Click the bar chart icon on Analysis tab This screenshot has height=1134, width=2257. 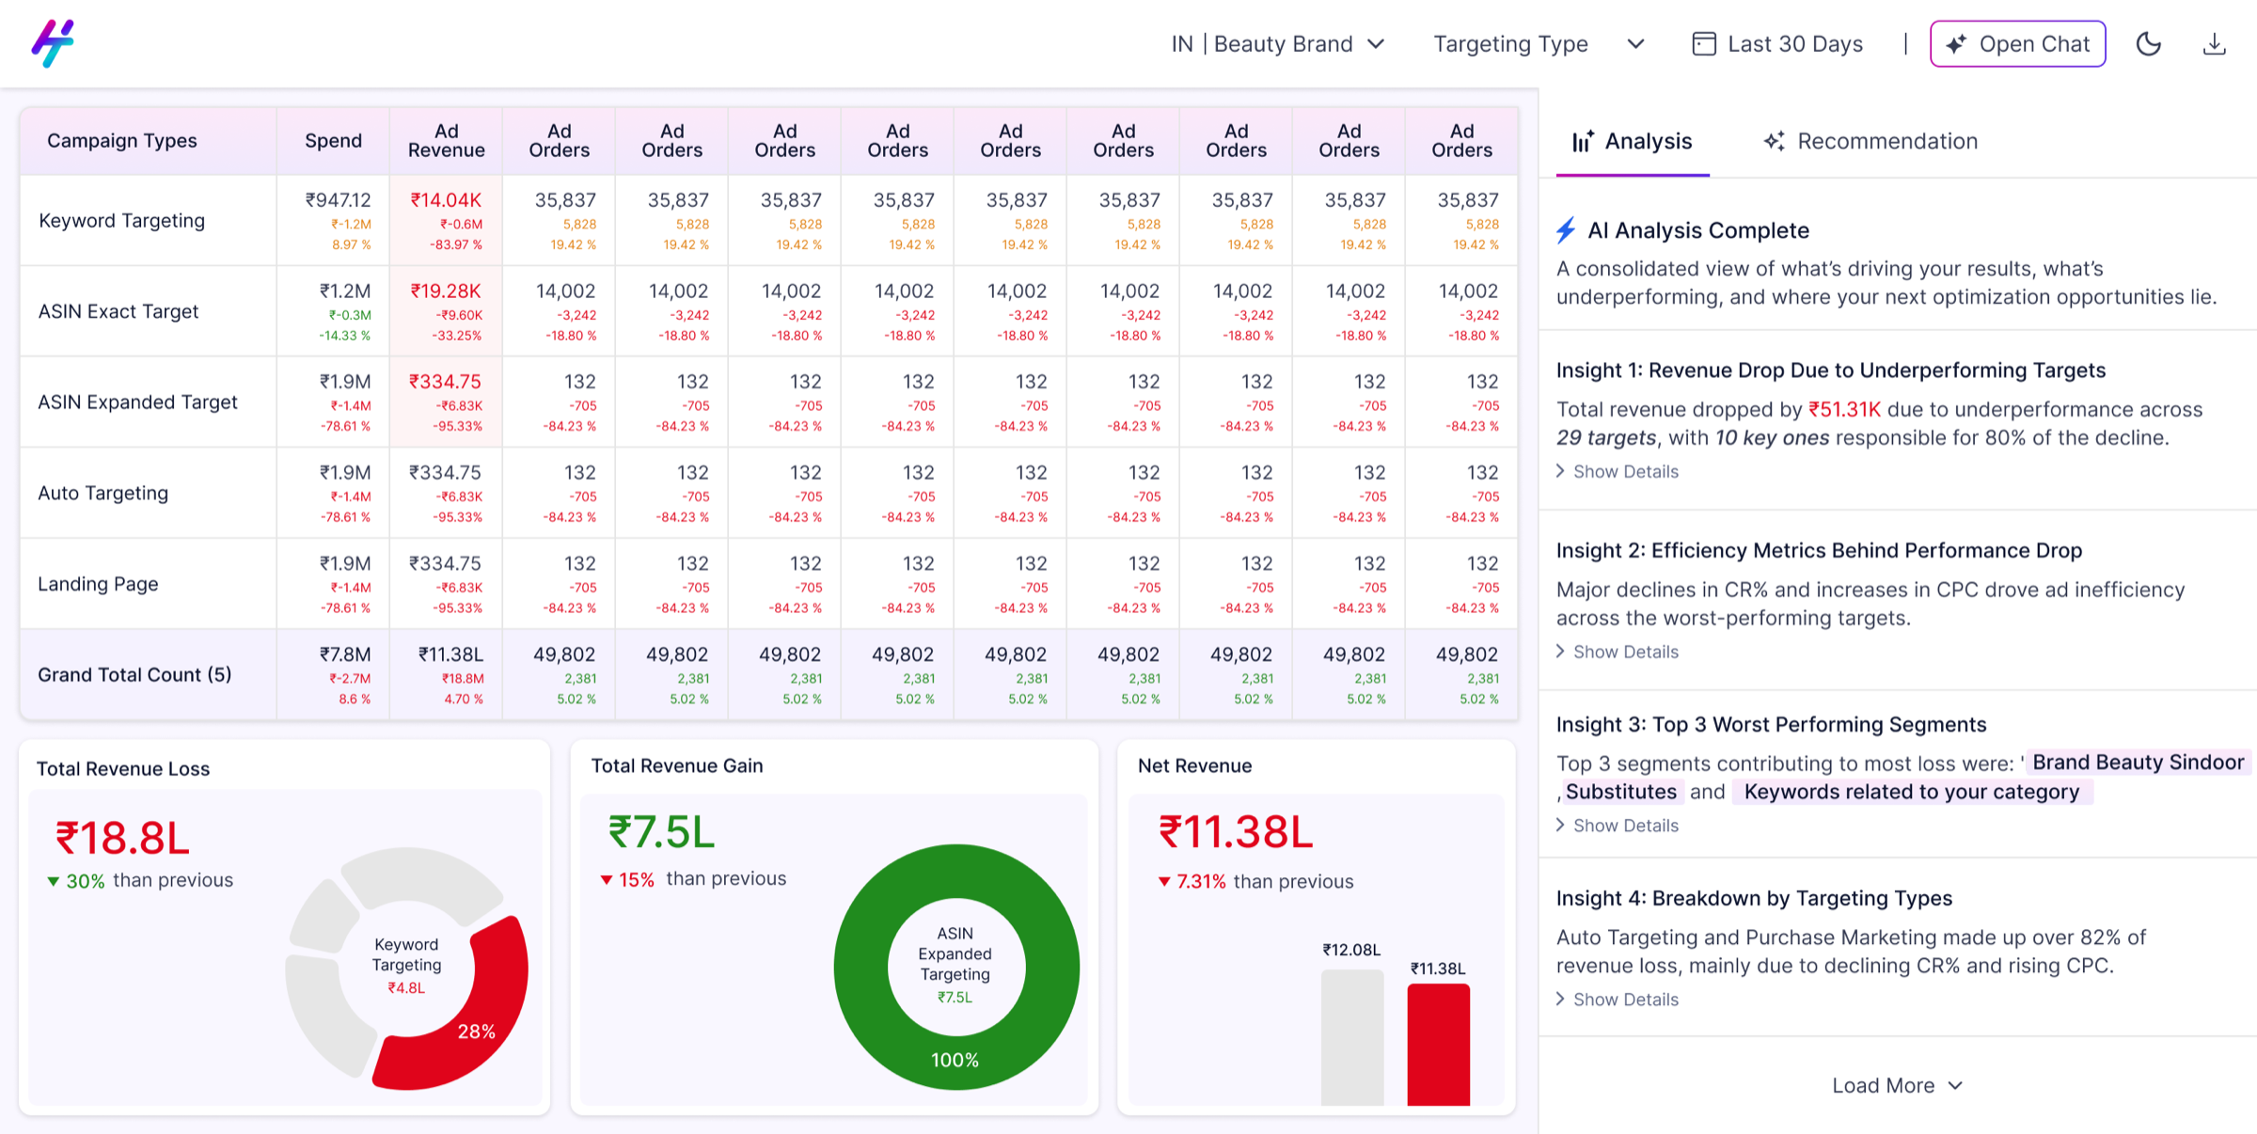coord(1583,141)
